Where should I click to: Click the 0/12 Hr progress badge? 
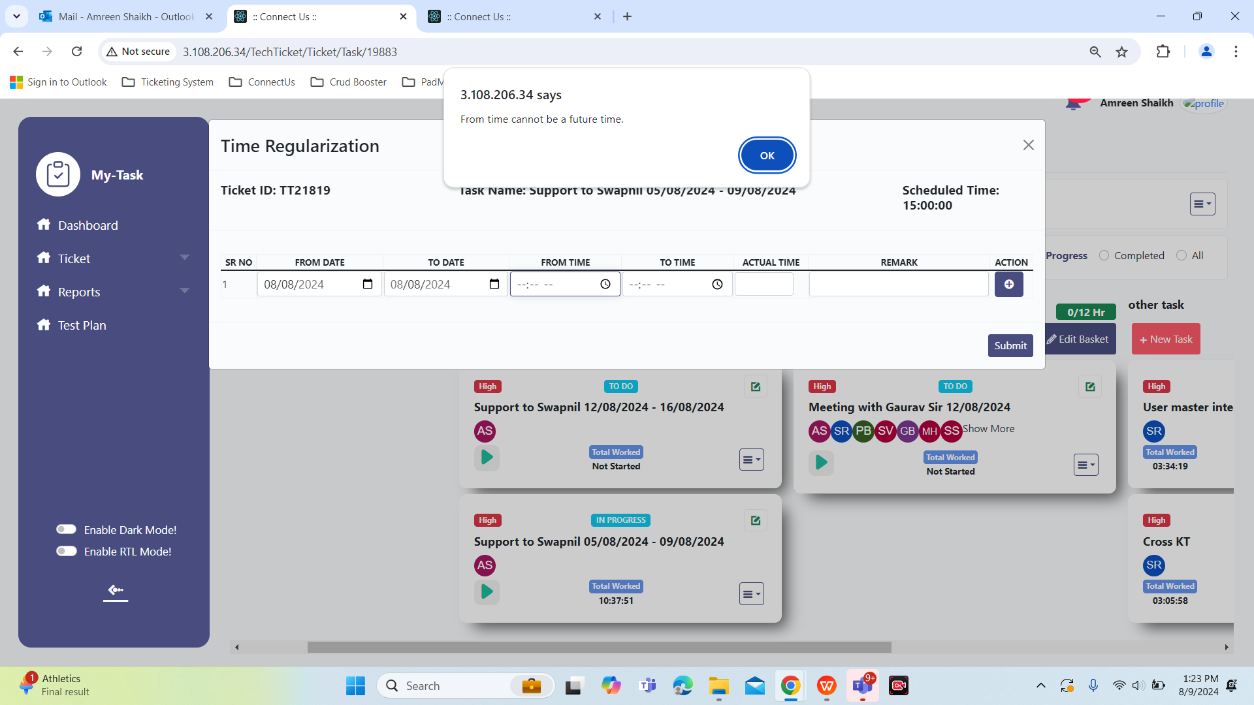pyautogui.click(x=1085, y=312)
